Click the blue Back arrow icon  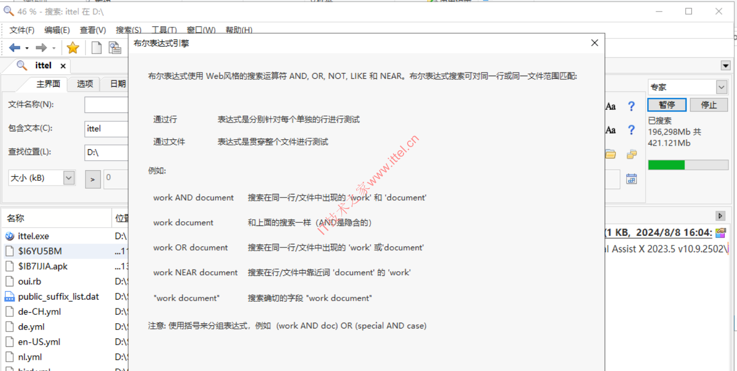(15, 48)
